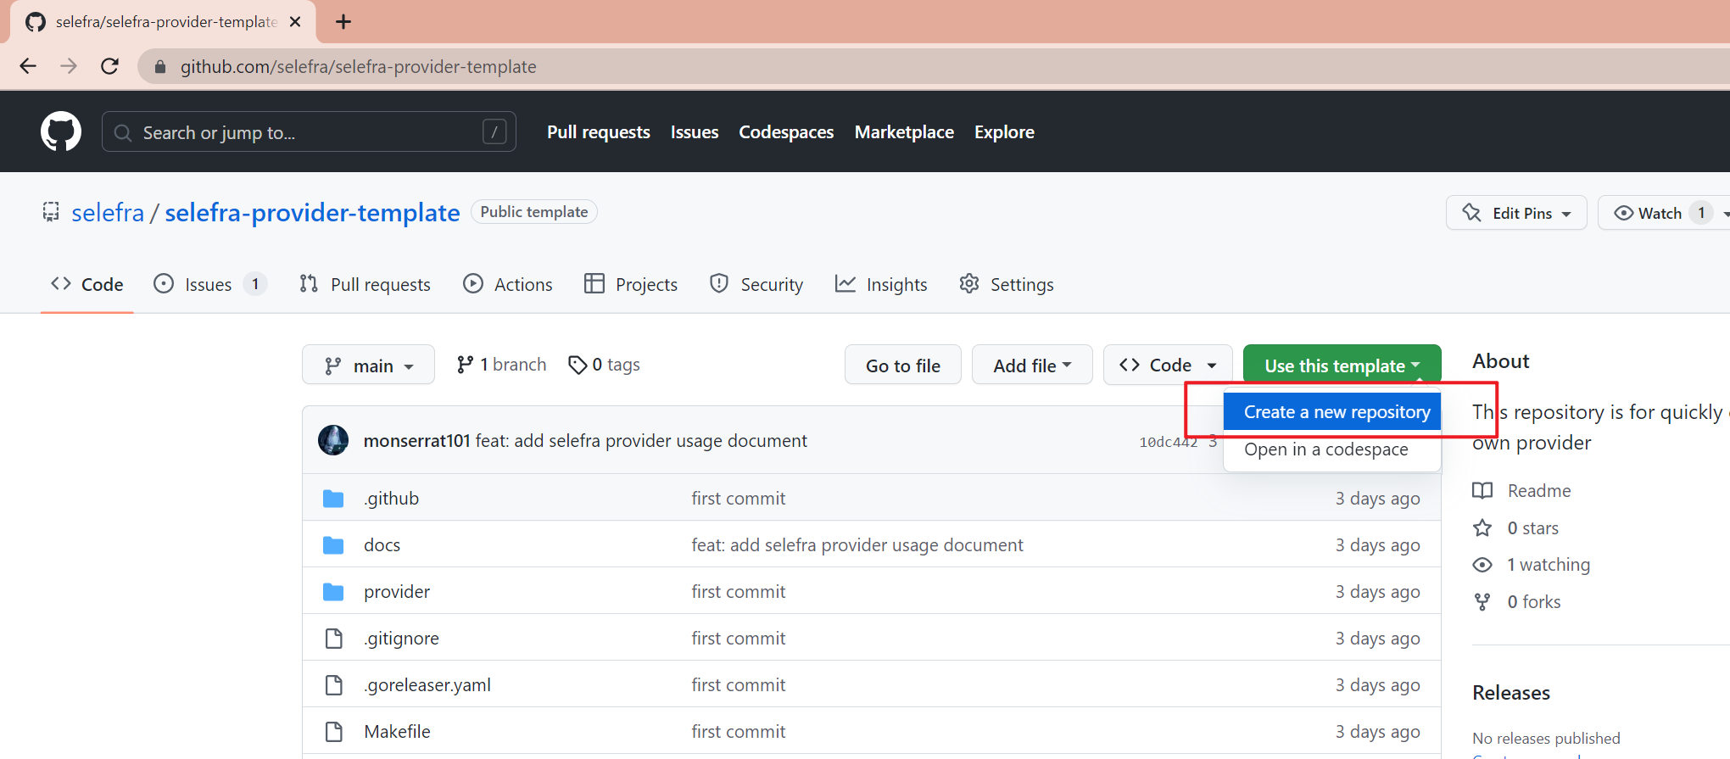
Task: Click the docs commit message link
Action: (x=857, y=545)
